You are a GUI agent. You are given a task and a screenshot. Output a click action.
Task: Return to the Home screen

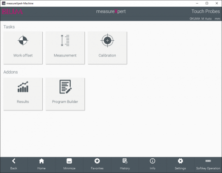41,164
